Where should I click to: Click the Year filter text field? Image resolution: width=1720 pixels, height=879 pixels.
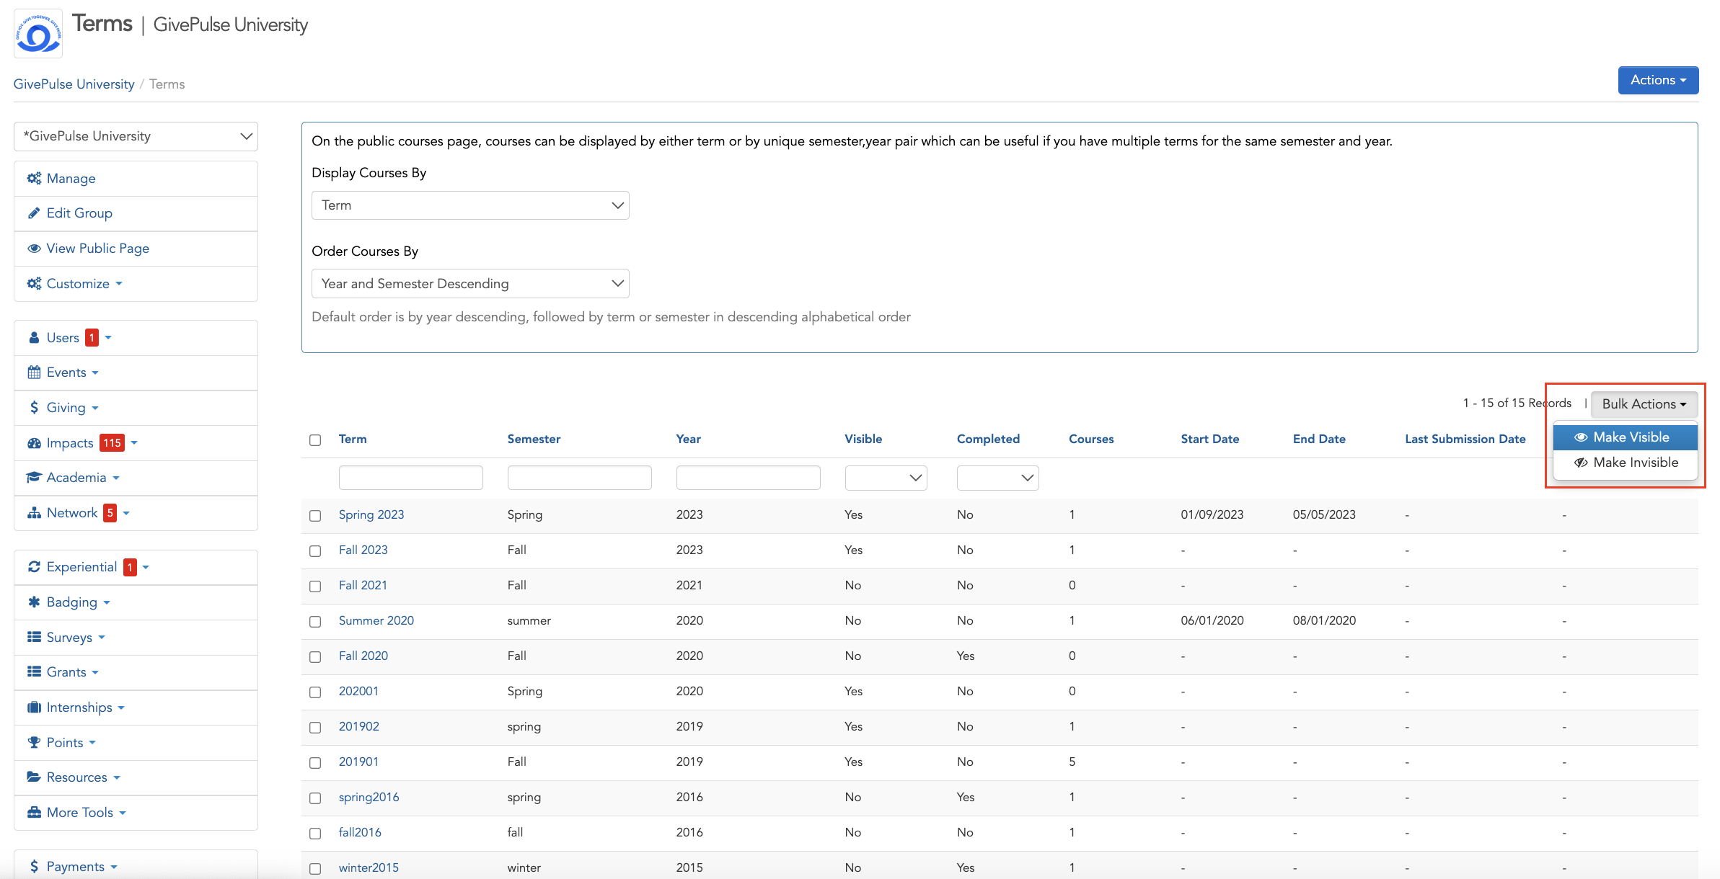point(748,478)
